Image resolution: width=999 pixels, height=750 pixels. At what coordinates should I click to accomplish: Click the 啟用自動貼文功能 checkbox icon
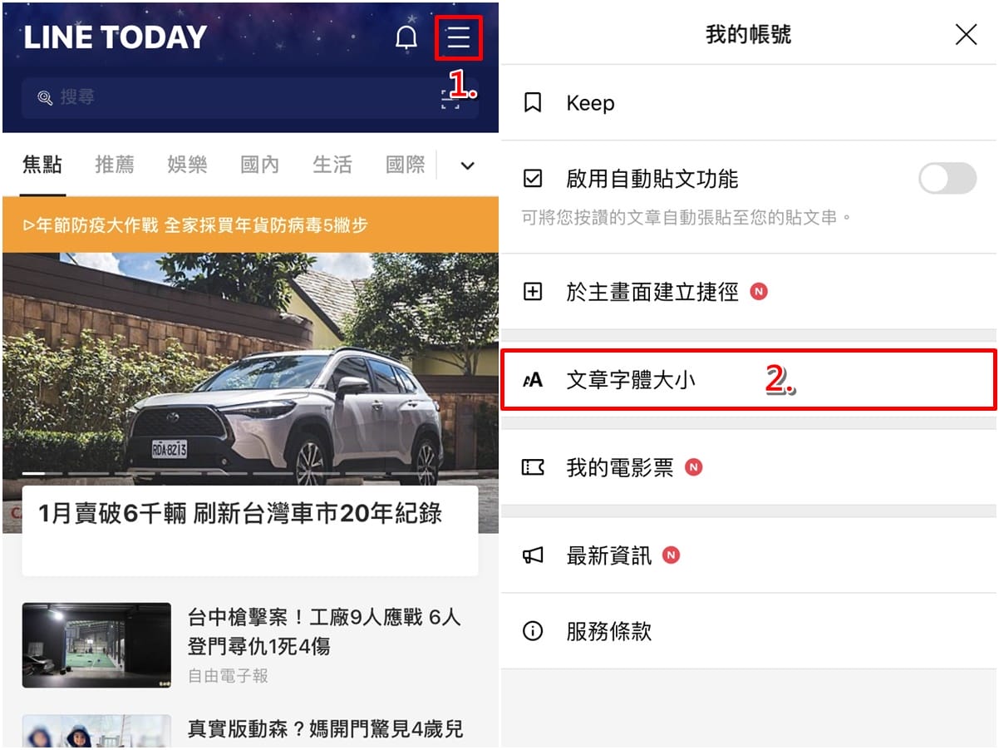pyautogui.click(x=533, y=179)
